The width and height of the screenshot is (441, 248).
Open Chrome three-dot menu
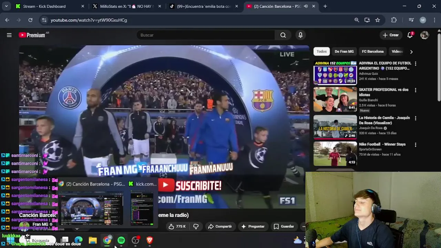tap(434, 20)
